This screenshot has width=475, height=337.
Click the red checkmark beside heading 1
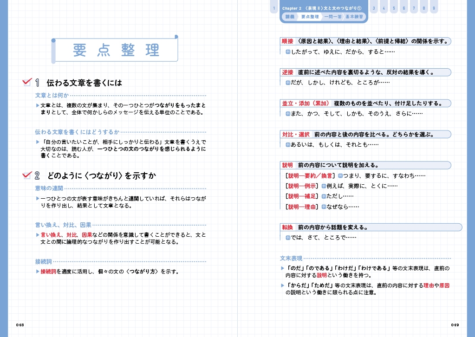[x=27, y=82]
